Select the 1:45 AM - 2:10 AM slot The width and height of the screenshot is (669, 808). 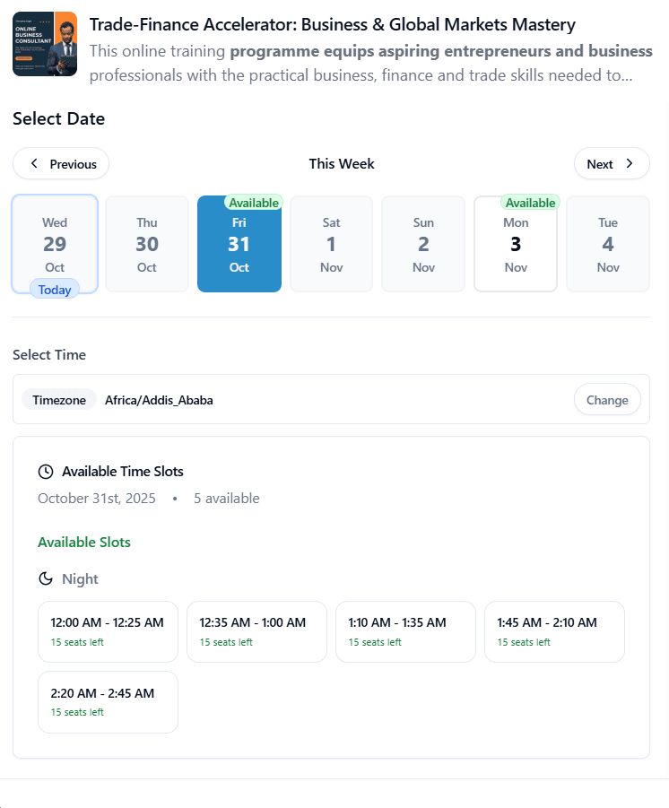click(x=554, y=630)
